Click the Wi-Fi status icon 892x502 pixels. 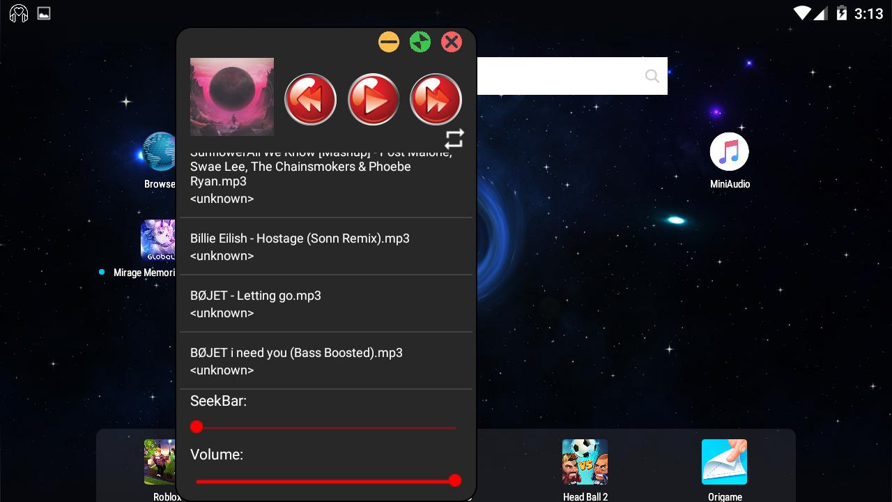(x=802, y=13)
